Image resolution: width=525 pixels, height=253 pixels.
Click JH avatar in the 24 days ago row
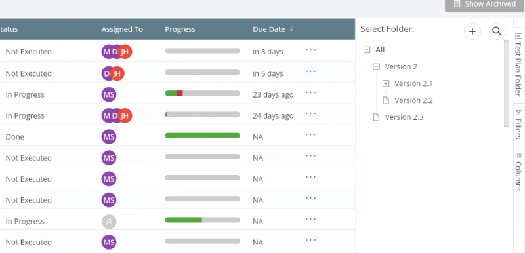click(x=125, y=115)
